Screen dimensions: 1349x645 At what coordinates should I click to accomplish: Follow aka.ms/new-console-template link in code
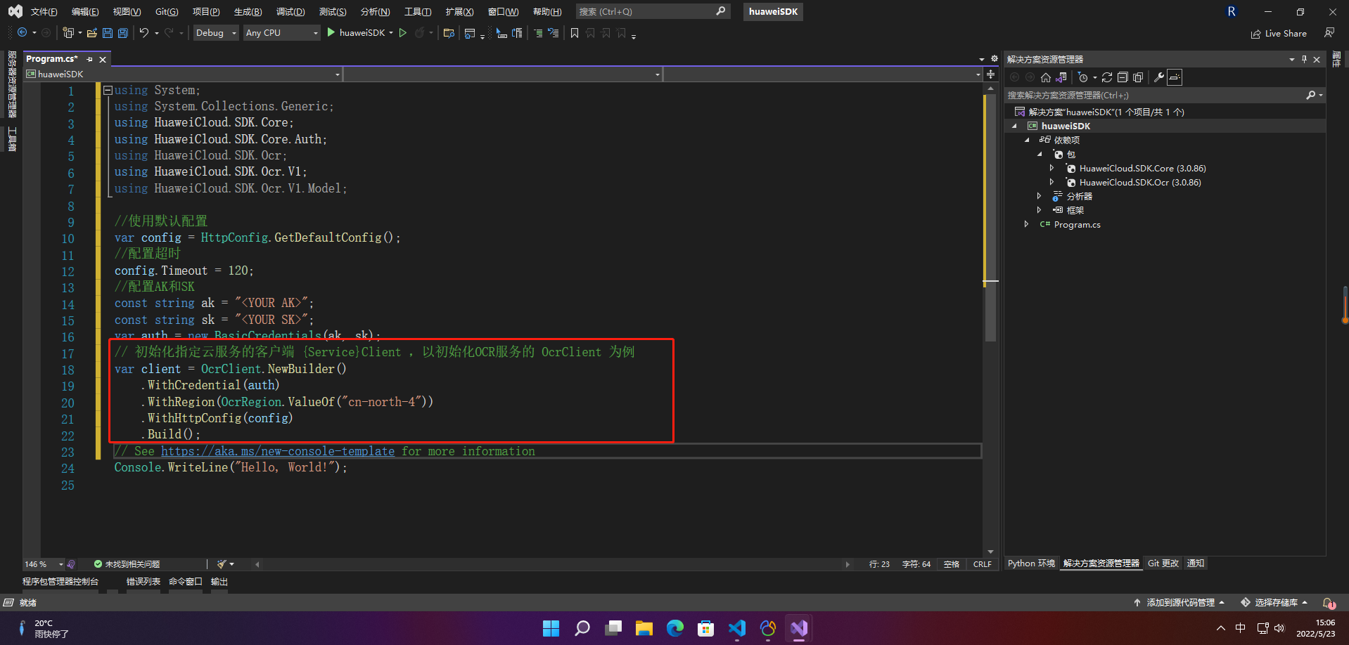278,451
